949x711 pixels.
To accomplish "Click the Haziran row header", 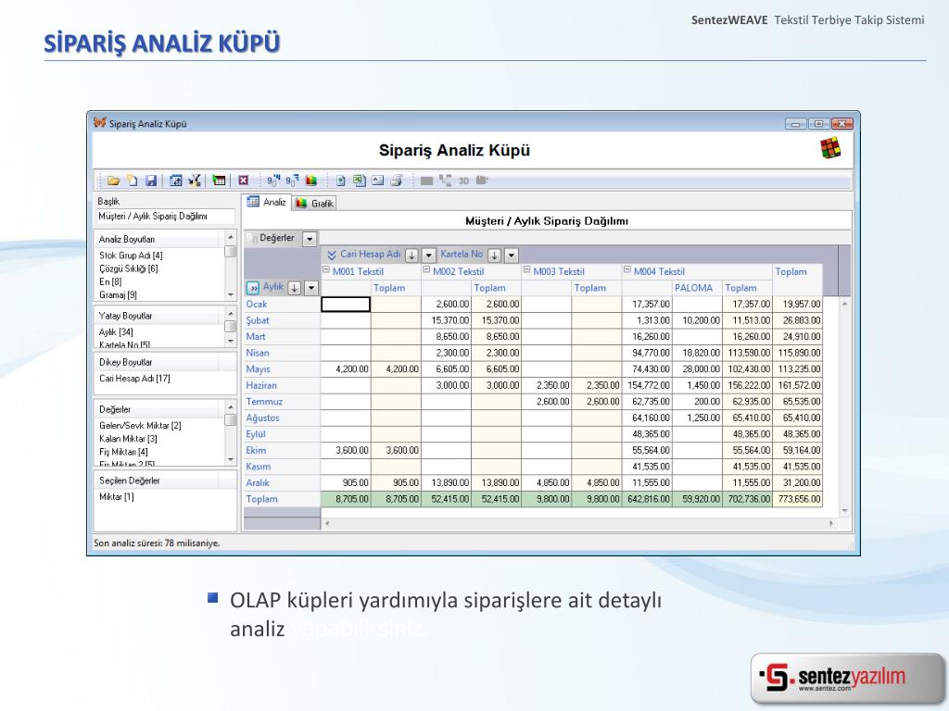I will pyautogui.click(x=282, y=385).
